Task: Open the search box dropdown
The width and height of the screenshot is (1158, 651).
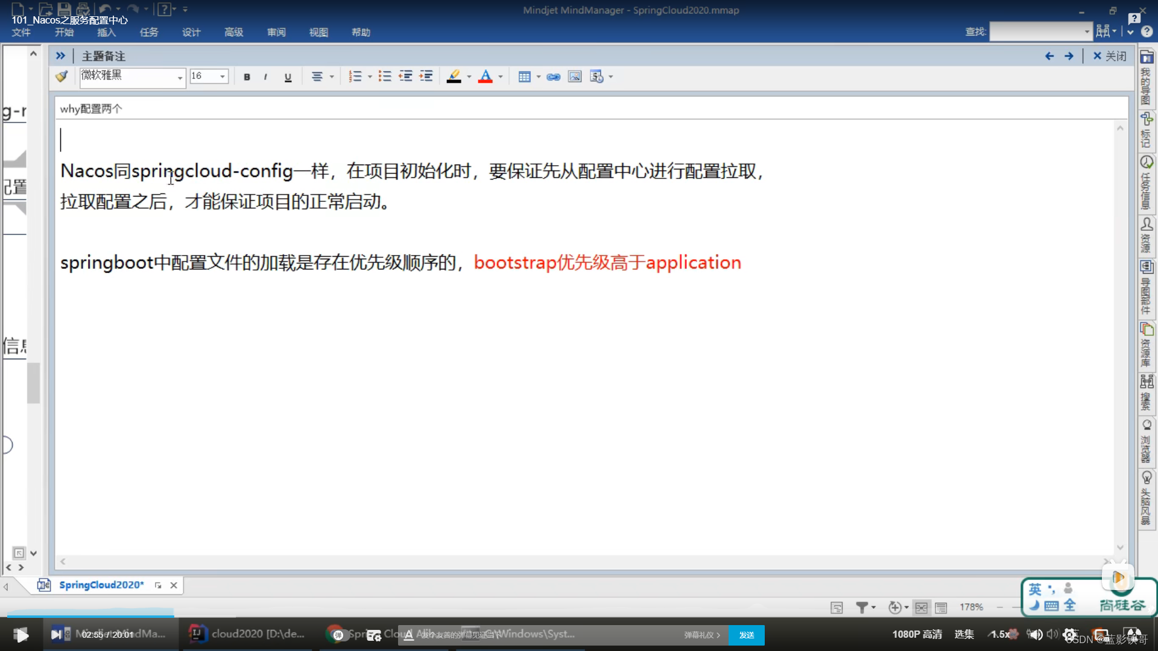Action: (x=1087, y=32)
